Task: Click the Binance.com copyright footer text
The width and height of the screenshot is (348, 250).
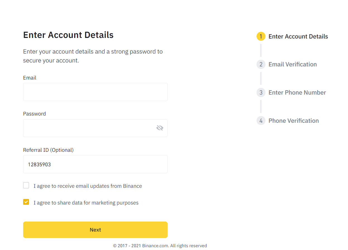Action: [x=160, y=246]
